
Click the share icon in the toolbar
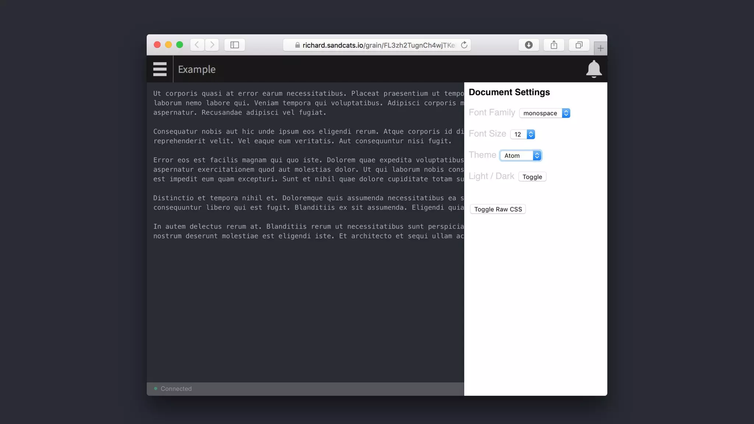click(x=554, y=45)
